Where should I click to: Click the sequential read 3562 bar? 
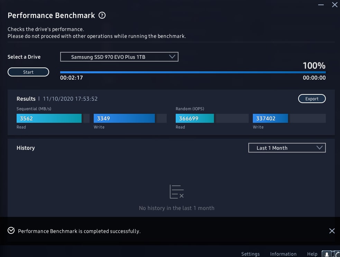(53, 118)
